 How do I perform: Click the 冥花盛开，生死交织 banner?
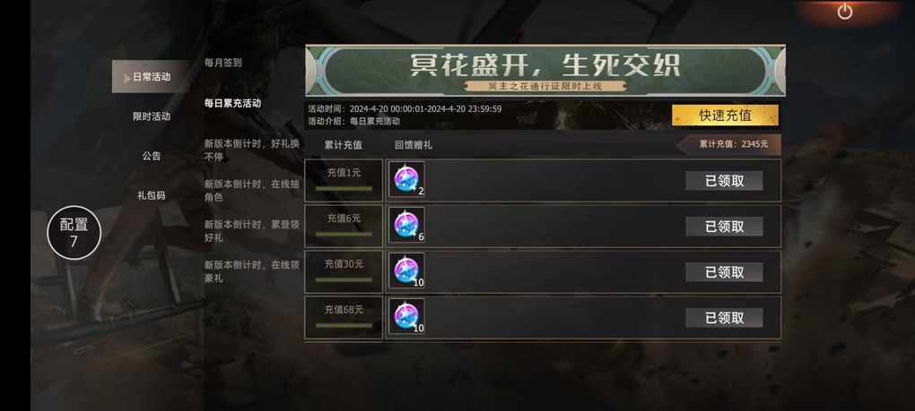[545, 71]
